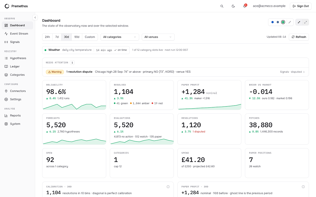This screenshot has width=316, height=197.
Task: Click the pencil edit icon
Action: [x=290, y=22]
